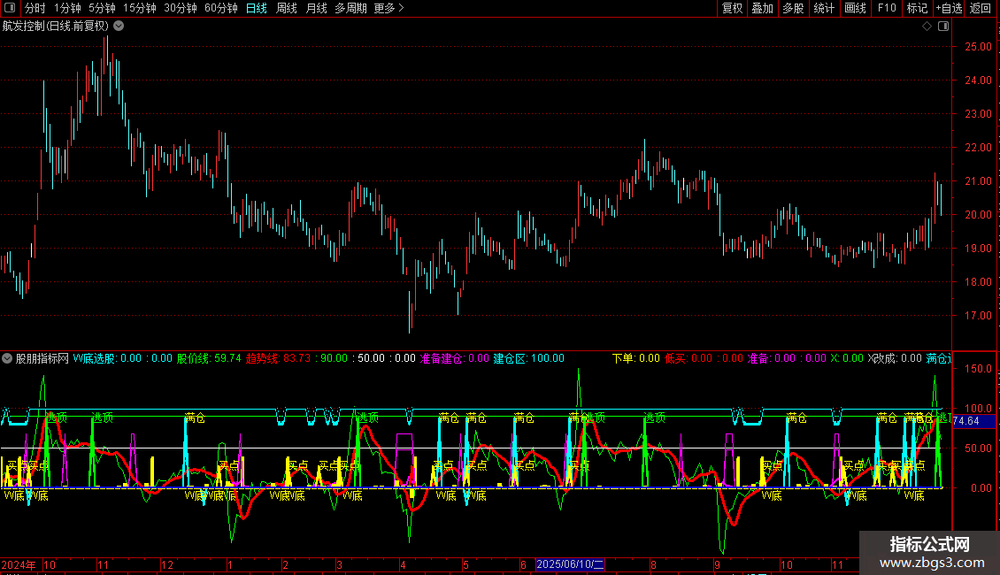Click the 74.64 value label on indicator axis
1000x575 pixels.
click(966, 421)
